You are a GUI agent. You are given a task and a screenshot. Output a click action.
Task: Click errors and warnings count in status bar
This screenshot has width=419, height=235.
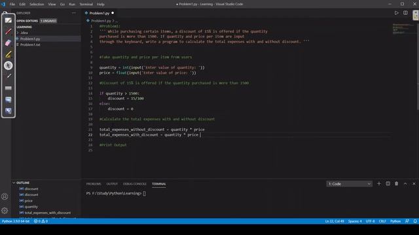[x=41, y=221]
